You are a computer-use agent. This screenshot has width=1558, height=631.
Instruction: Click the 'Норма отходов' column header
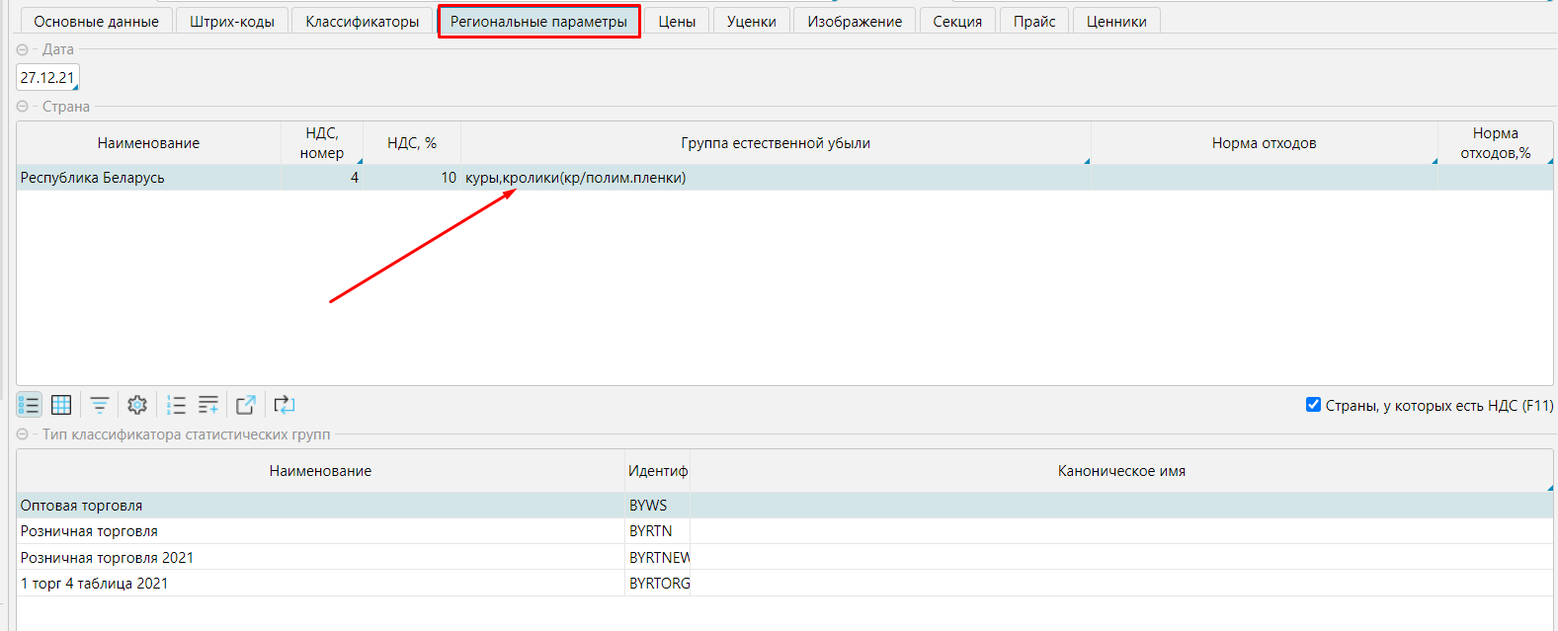point(1264,143)
